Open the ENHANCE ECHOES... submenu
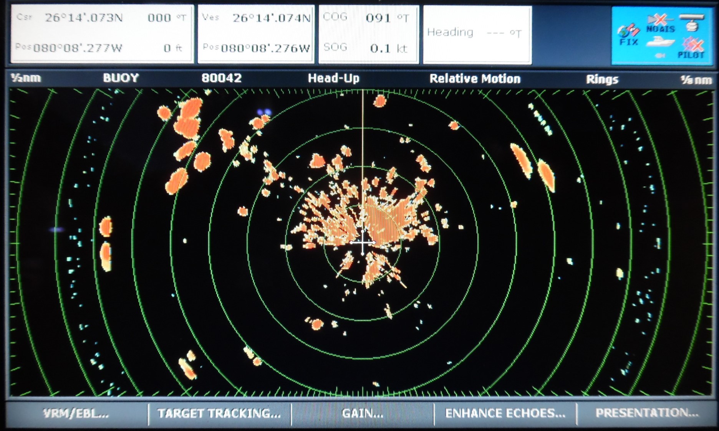Image resolution: width=719 pixels, height=431 pixels. pos(505,413)
